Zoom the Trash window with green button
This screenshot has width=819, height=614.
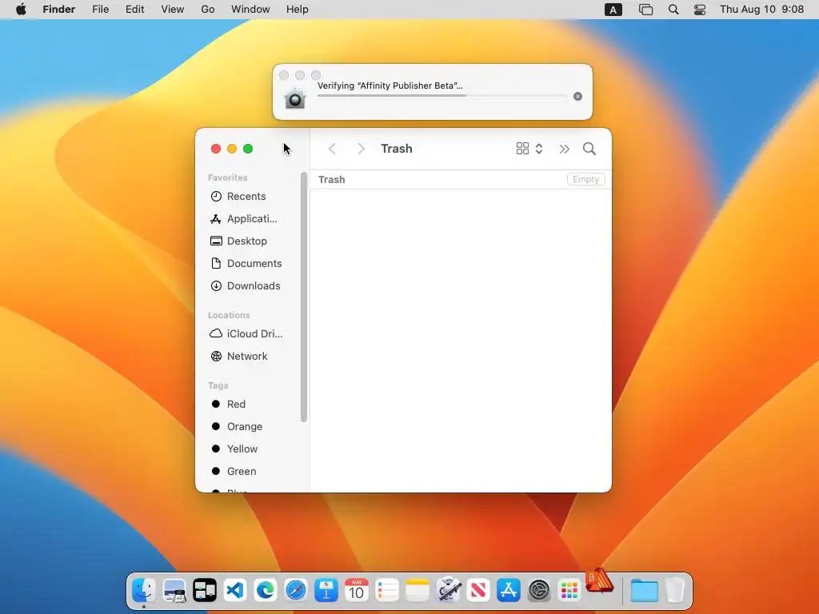[x=248, y=149]
